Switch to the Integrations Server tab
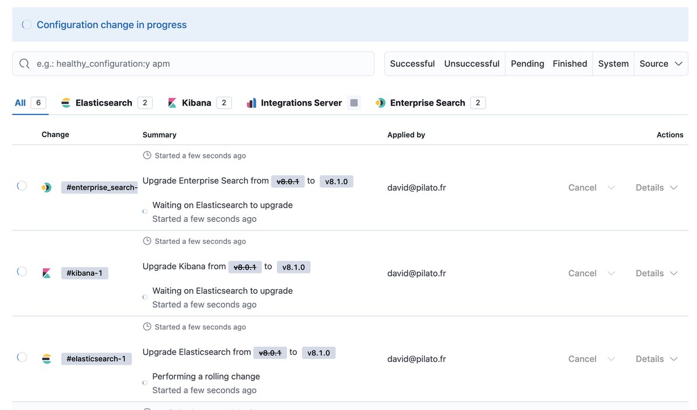The height and width of the screenshot is (410, 697). pyautogui.click(x=303, y=103)
